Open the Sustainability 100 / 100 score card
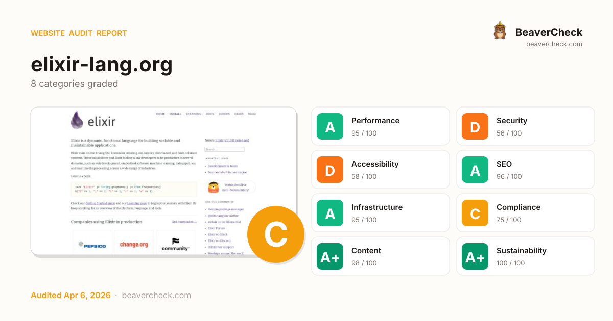The width and height of the screenshot is (613, 321). click(x=541, y=256)
